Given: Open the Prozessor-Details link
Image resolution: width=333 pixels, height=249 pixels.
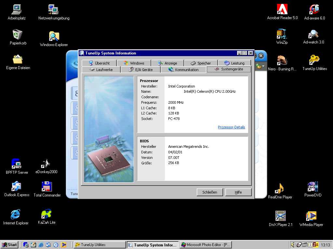Looking at the screenshot, I should tap(231, 127).
